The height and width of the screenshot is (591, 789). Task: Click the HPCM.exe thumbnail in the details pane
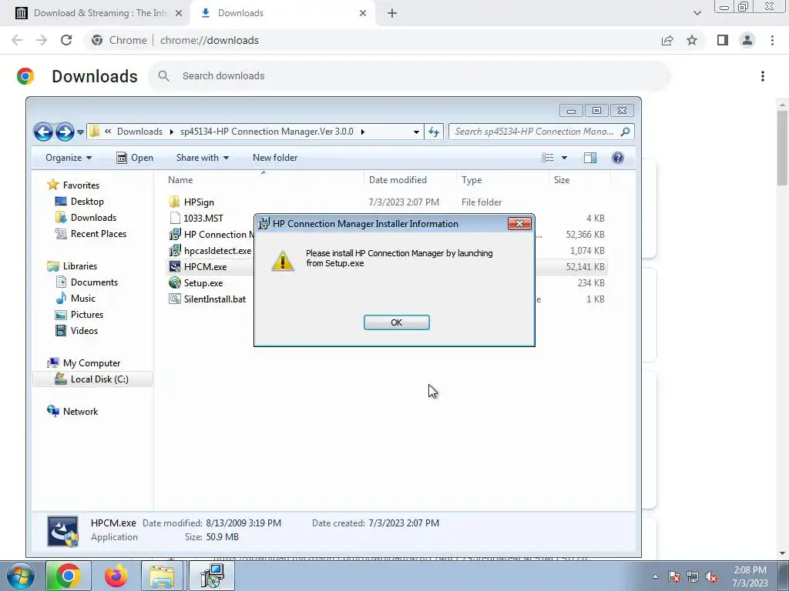pyautogui.click(x=63, y=531)
